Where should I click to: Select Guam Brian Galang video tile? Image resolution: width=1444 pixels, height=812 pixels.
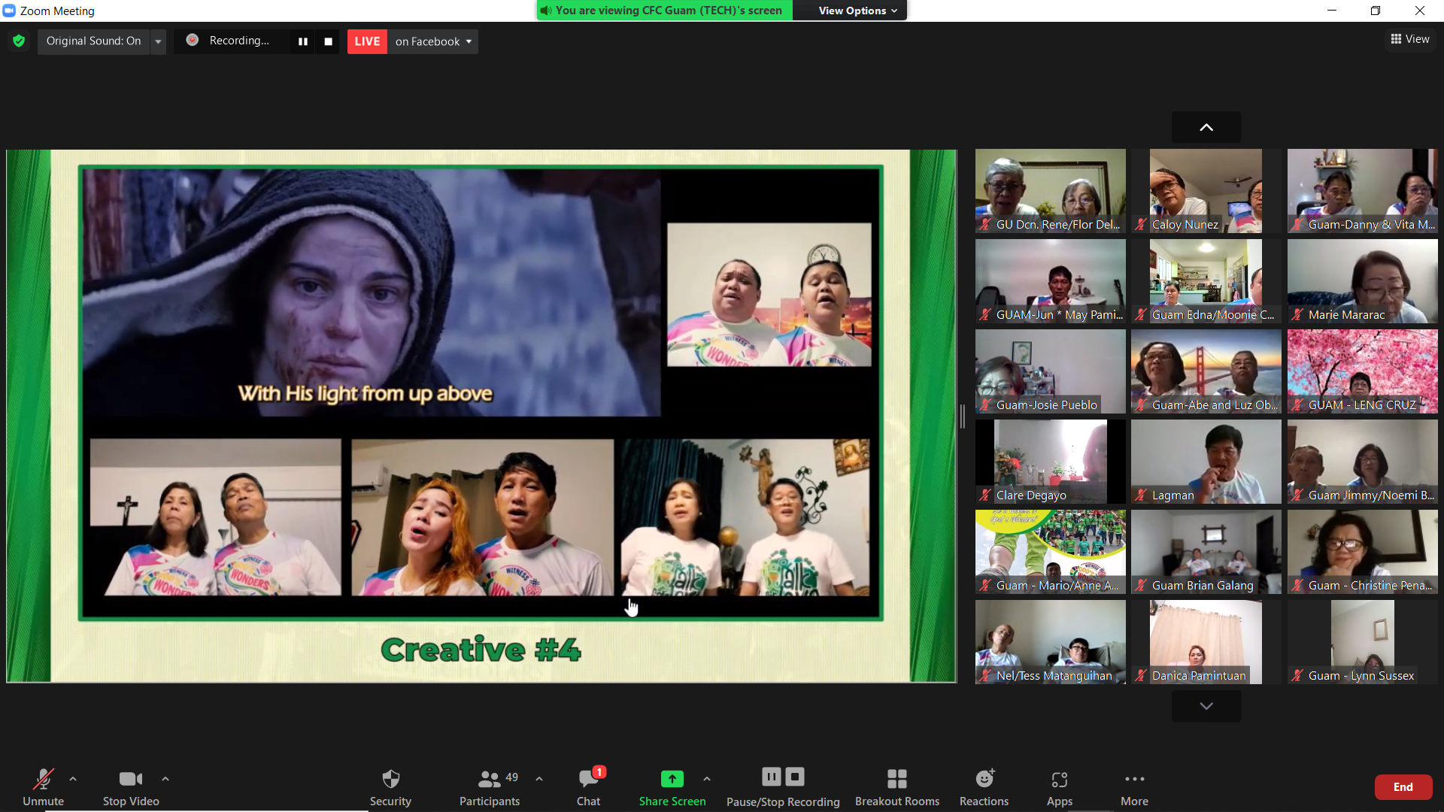coord(1206,552)
